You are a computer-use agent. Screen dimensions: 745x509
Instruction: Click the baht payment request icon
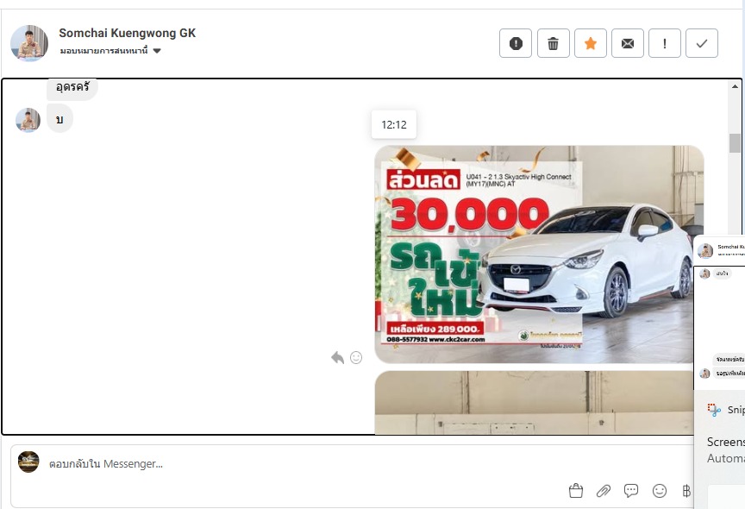click(x=686, y=491)
